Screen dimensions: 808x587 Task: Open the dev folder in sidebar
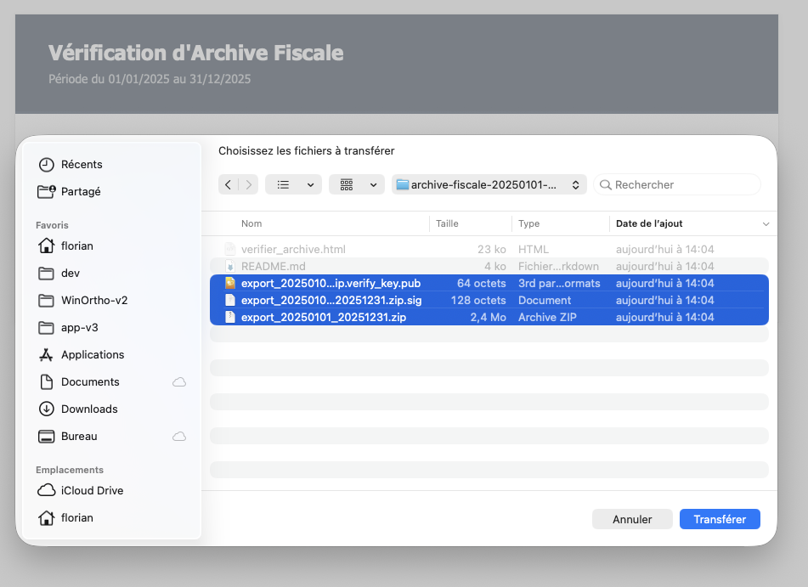pyautogui.click(x=70, y=273)
